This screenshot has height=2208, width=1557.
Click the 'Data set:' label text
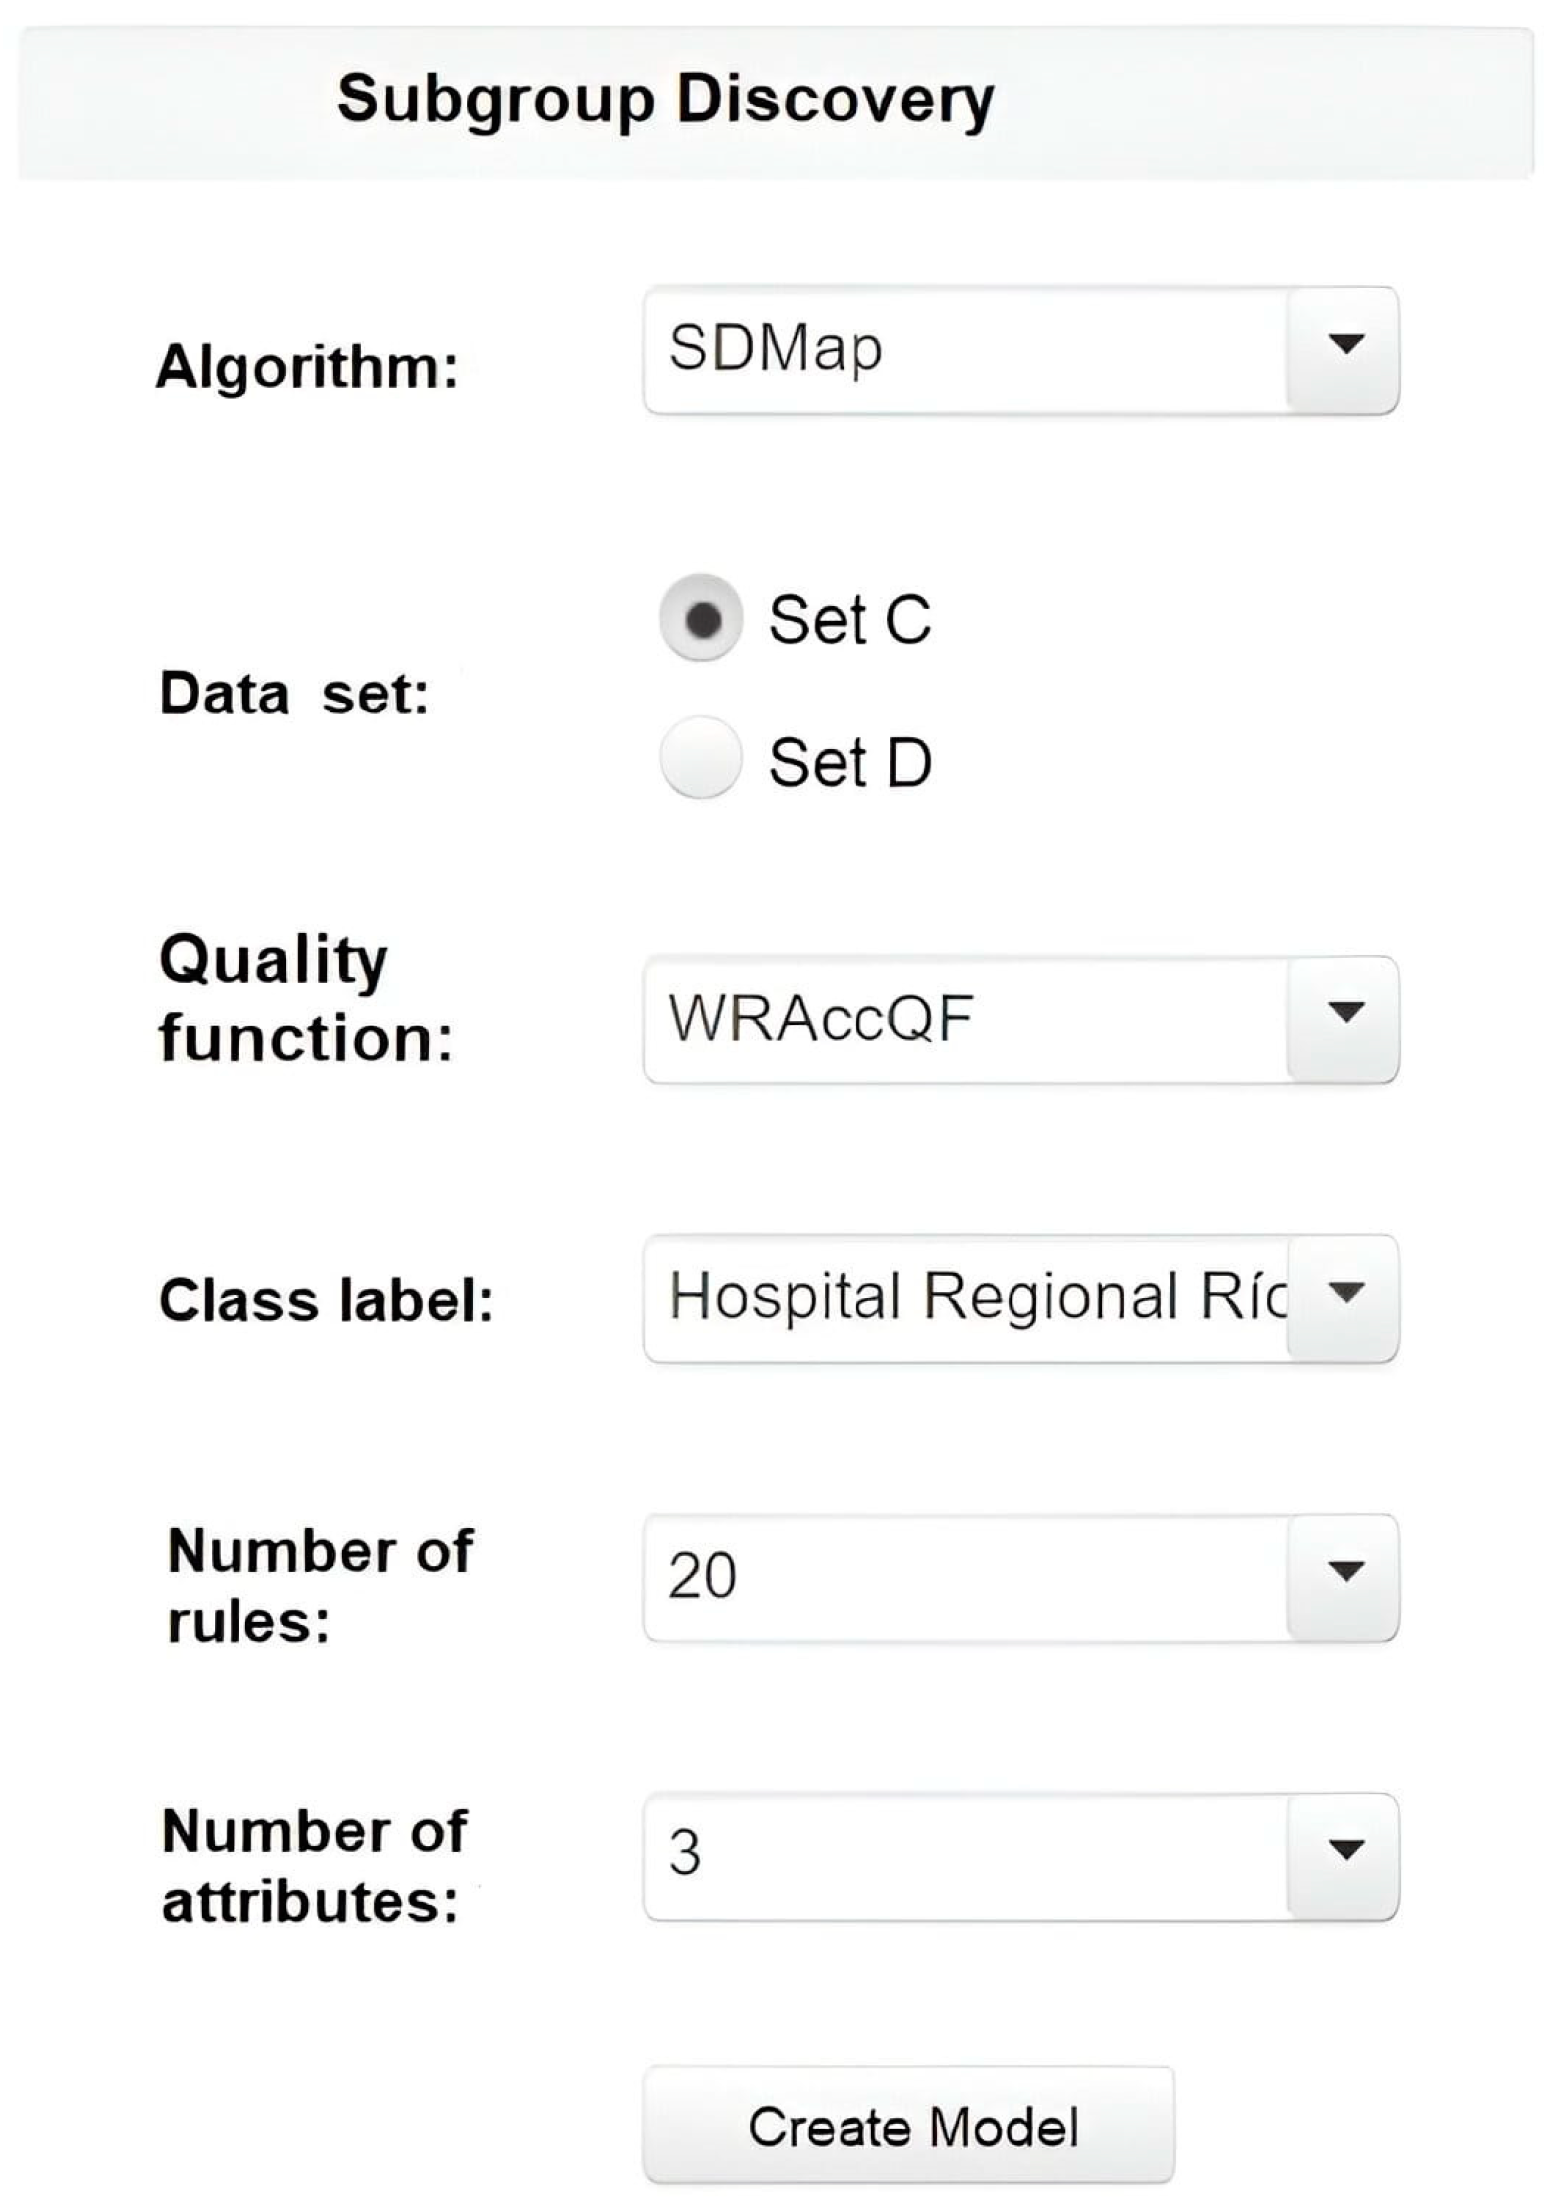click(x=294, y=693)
